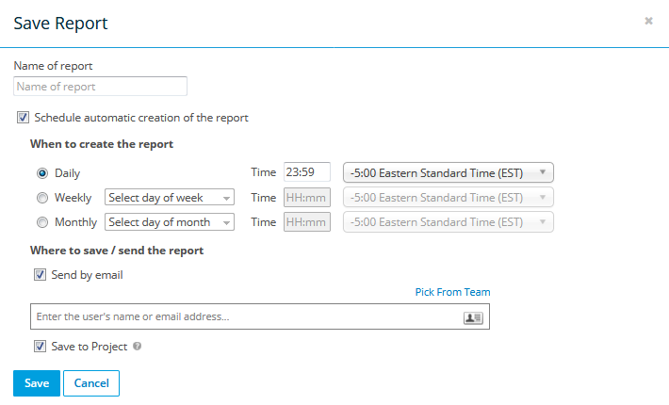Open the Weekly row time zone dropdown

[449, 198]
